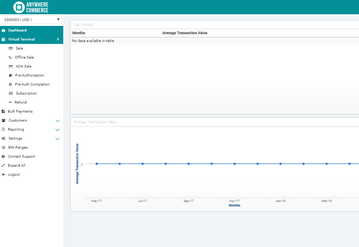Sort table by Months column header
The image size is (359, 247).
(79, 33)
